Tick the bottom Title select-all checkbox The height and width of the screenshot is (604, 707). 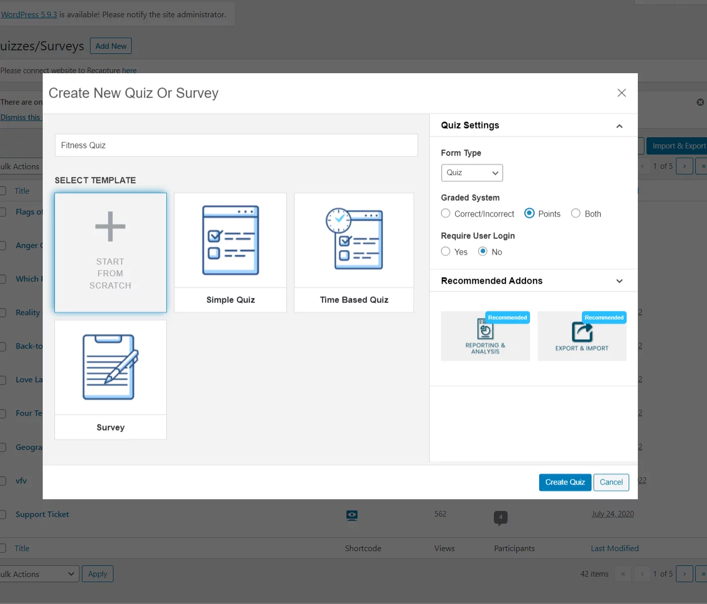coord(3,548)
